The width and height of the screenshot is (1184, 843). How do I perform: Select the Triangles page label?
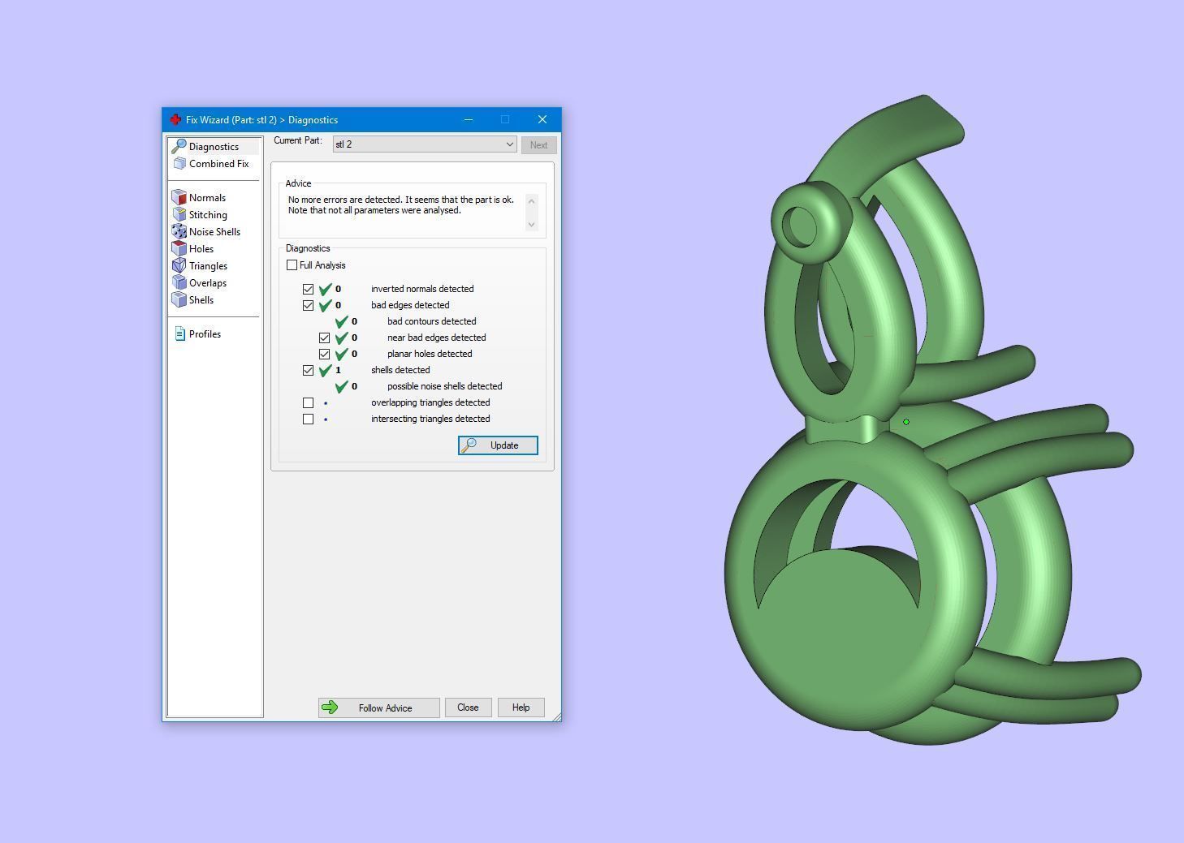[x=208, y=266]
